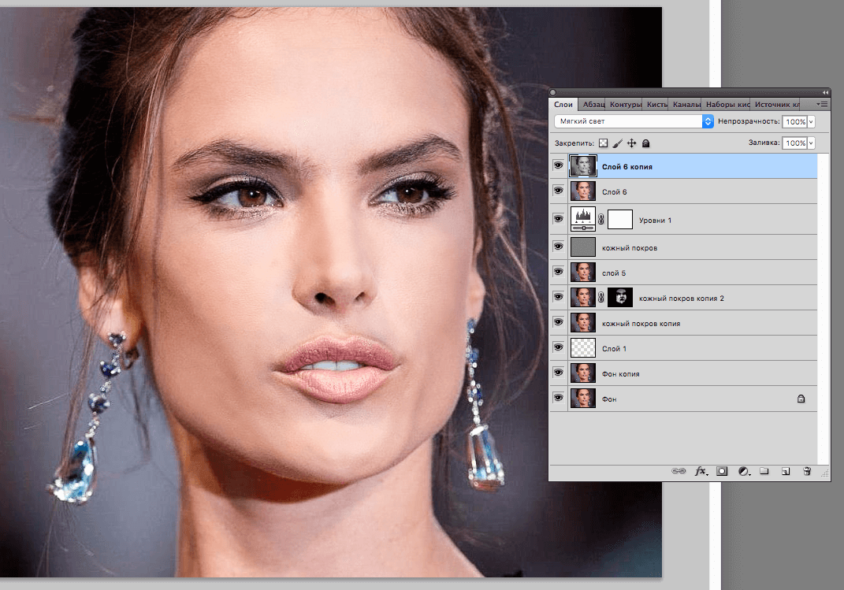Viewport: 844px width, 590px height.
Task: Hide the Слой 6 копия layer
Action: point(558,166)
